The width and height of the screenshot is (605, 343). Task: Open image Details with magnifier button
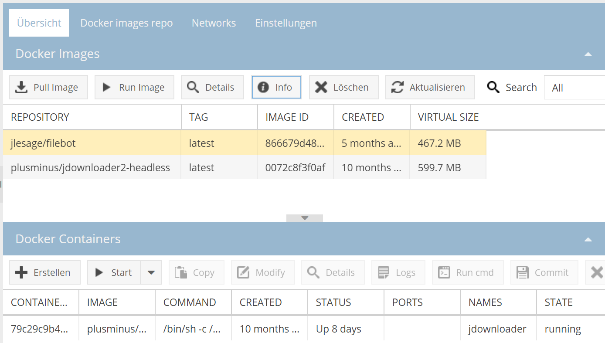(212, 87)
